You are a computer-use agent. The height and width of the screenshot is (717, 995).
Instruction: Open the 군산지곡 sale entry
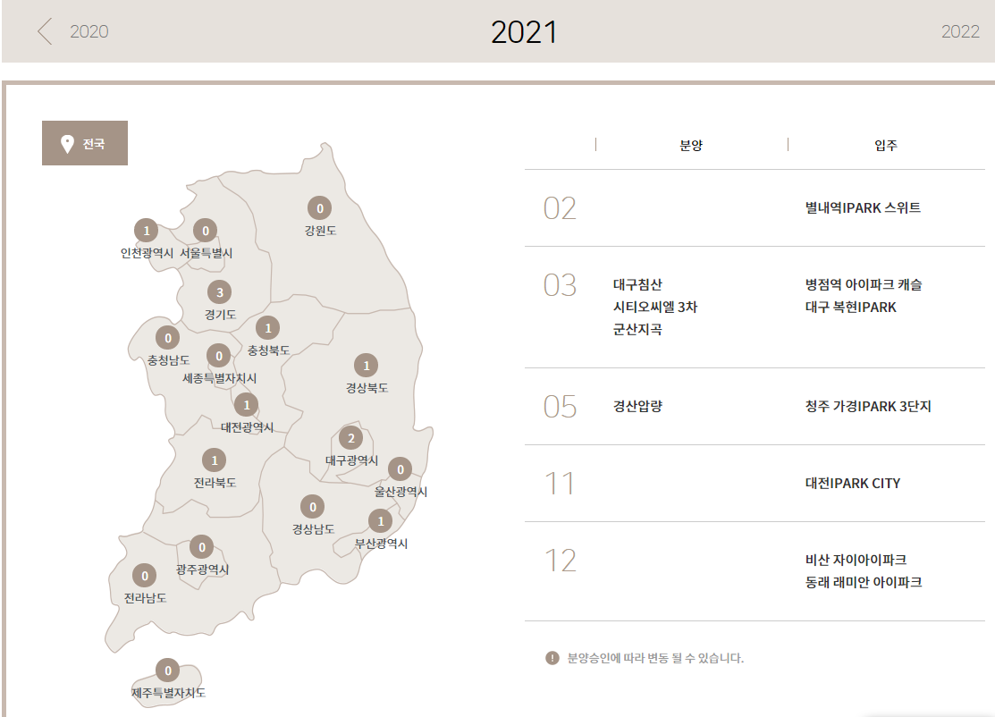(637, 329)
